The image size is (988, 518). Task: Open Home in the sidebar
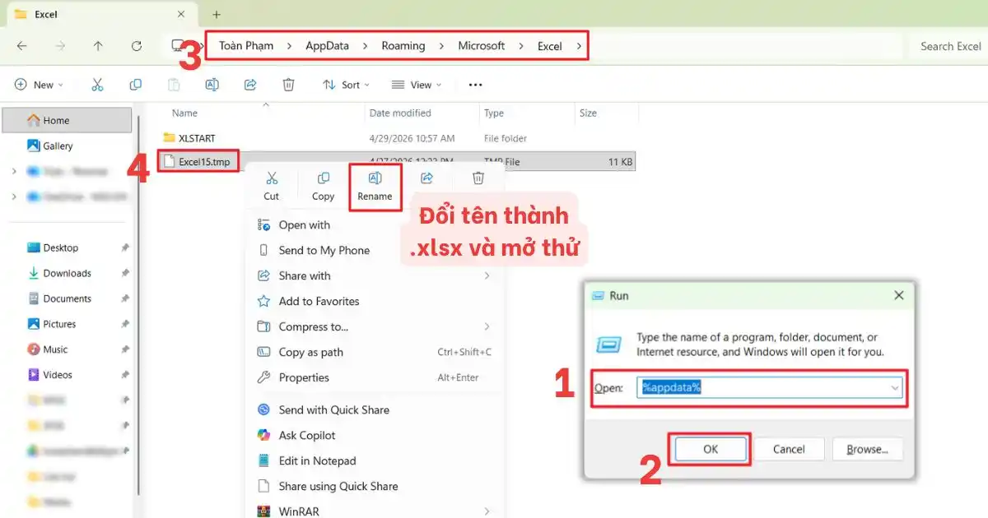tap(67, 120)
